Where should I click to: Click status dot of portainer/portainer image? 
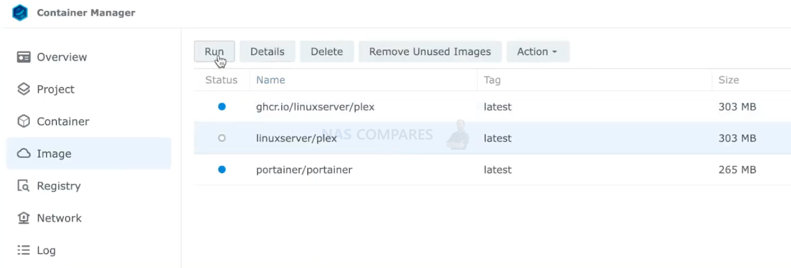pos(222,170)
